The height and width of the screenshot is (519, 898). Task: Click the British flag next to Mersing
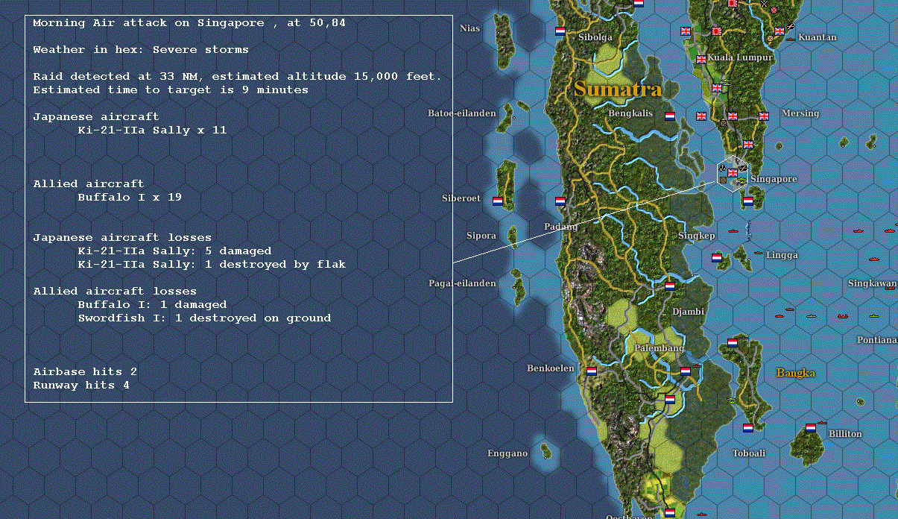[x=763, y=116]
